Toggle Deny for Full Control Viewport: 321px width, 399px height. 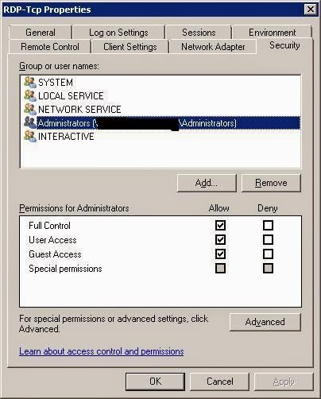click(x=268, y=225)
